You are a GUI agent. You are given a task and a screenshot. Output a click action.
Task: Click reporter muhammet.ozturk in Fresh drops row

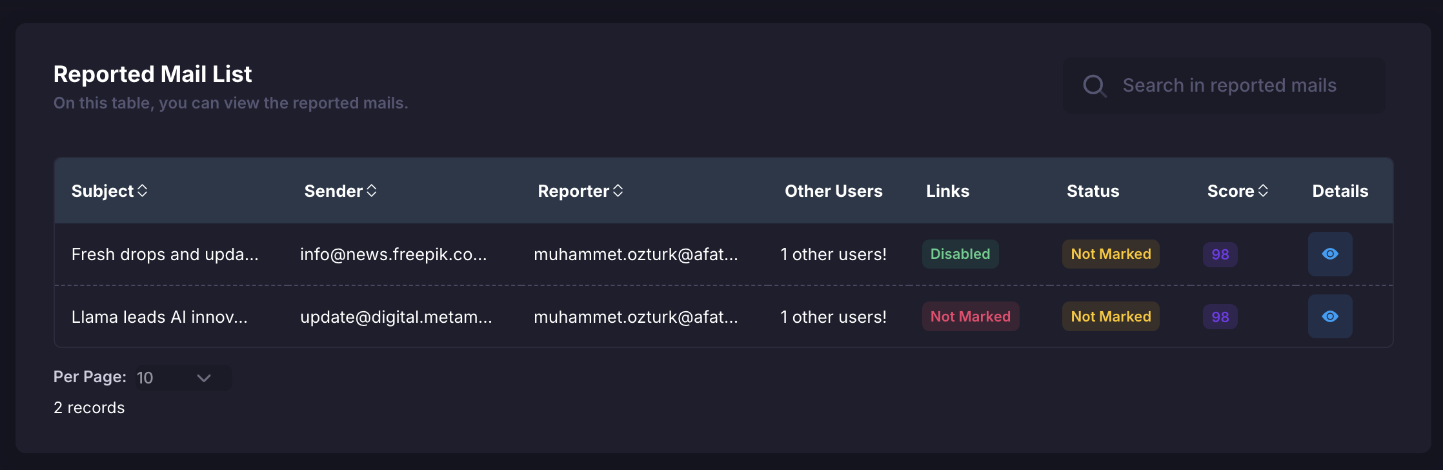click(636, 254)
